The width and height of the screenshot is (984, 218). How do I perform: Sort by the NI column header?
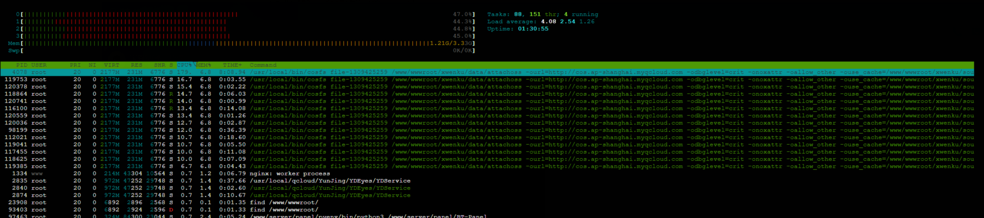92,65
